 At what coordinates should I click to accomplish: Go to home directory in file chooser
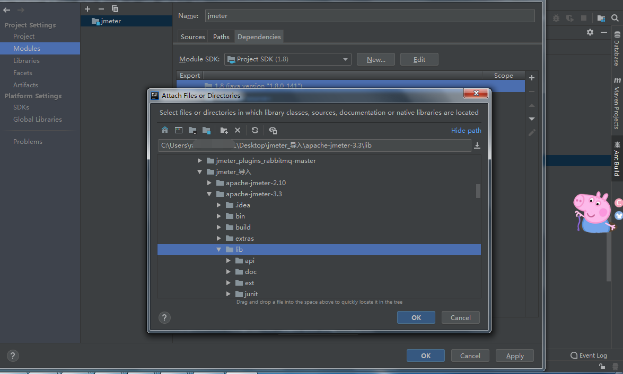coord(165,130)
